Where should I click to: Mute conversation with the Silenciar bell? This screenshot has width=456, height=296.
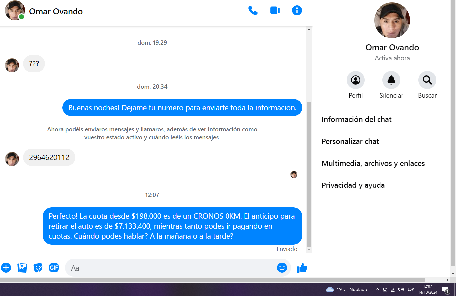point(391,80)
